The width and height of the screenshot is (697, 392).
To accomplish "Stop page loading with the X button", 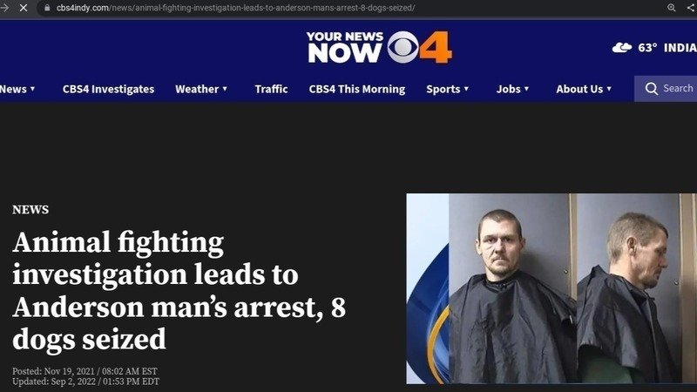I will [x=24, y=8].
